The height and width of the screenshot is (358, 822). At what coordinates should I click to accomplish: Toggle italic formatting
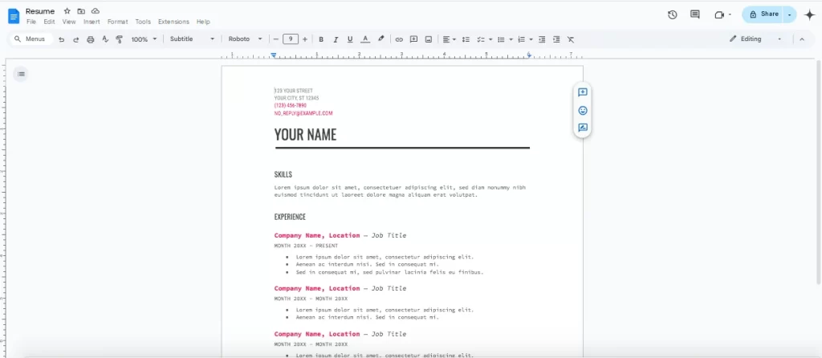336,39
